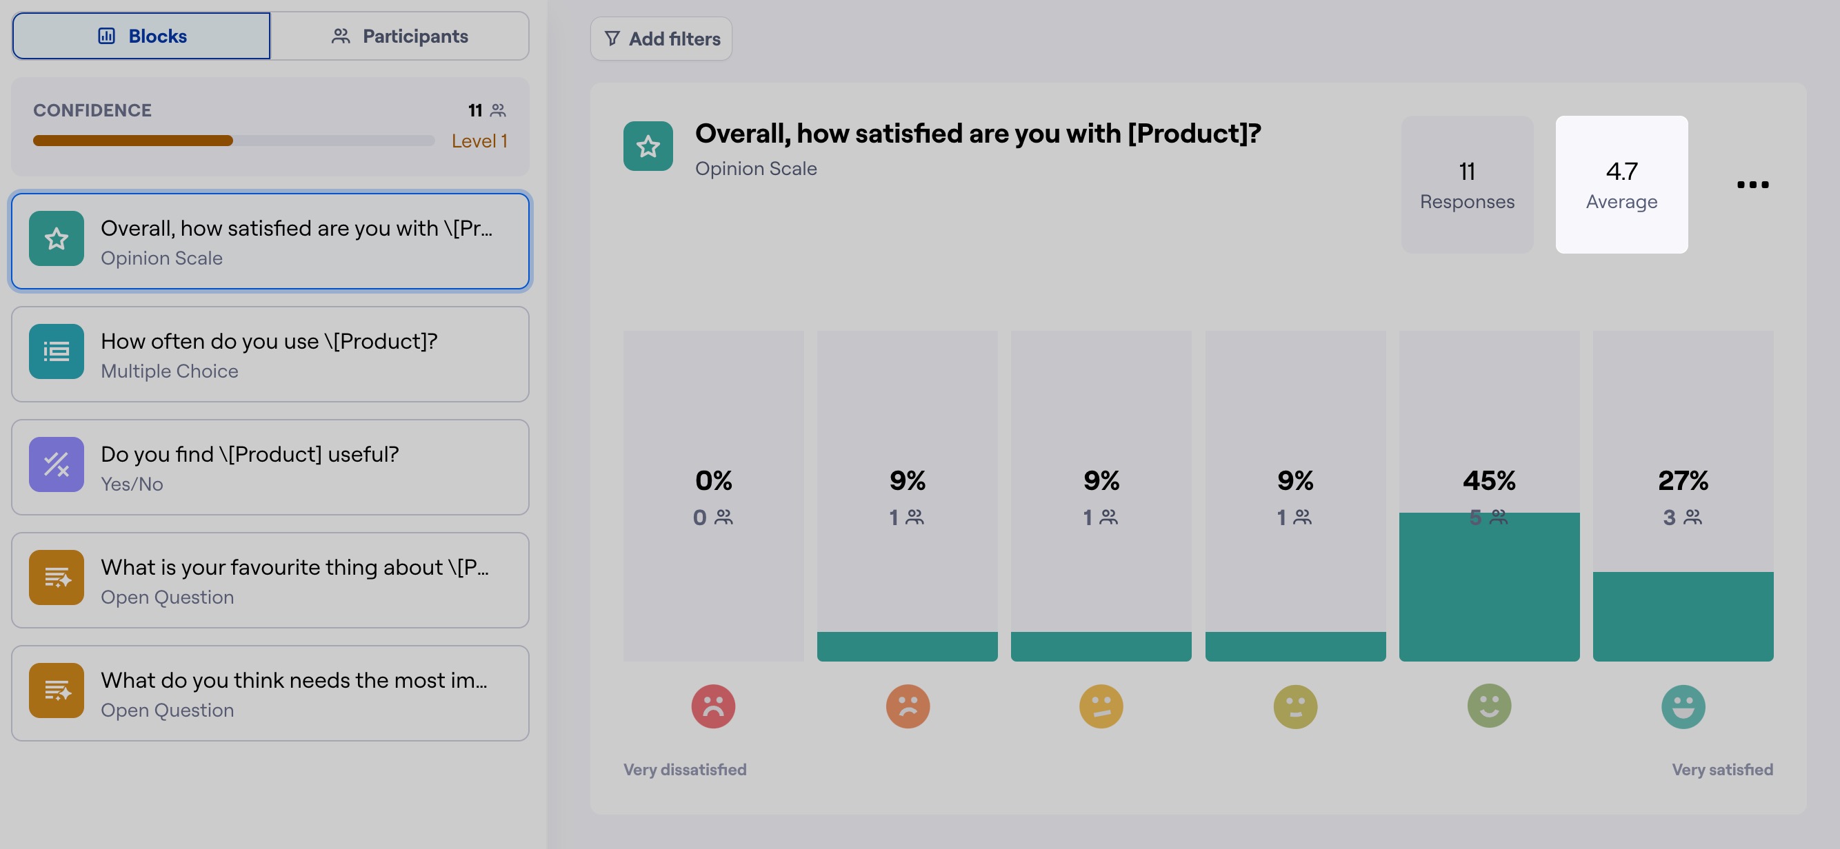Open the 'Do you find [Product] useful?' block
This screenshot has height=849, width=1840.
[x=270, y=467]
